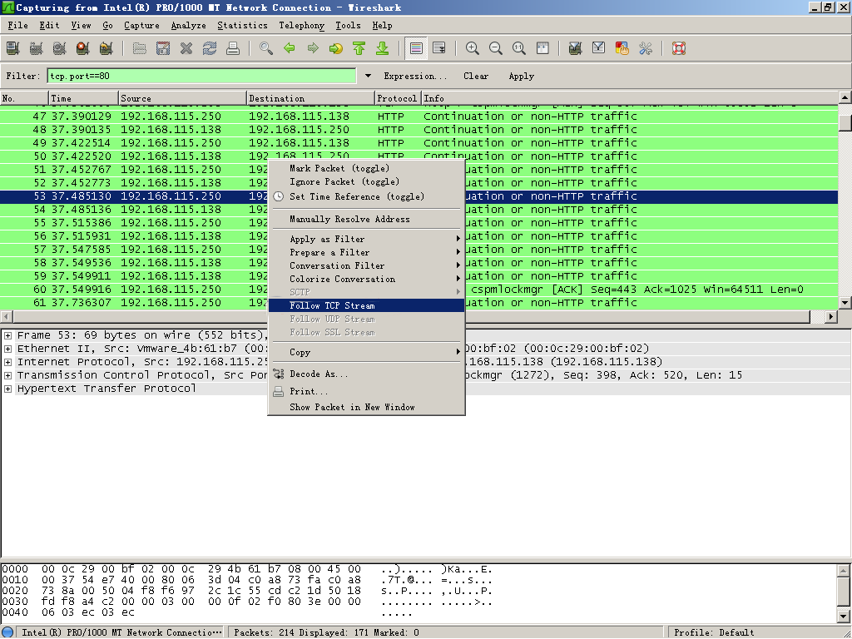Click the Expression... button
This screenshot has width=852, height=639.
415,76
